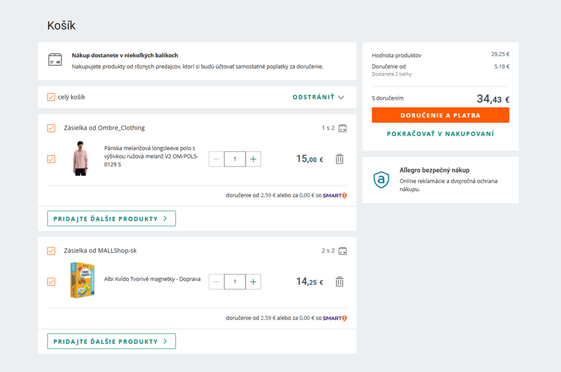Click Allegro bezpečný nákup heading
The width and height of the screenshot is (561, 372).
pos(434,170)
